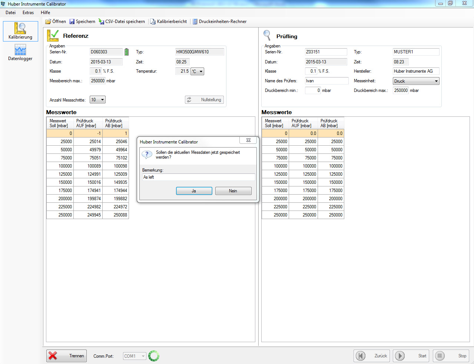Screen dimensions: 474x364
Task: Click the Zurück button
Action: point(372,356)
